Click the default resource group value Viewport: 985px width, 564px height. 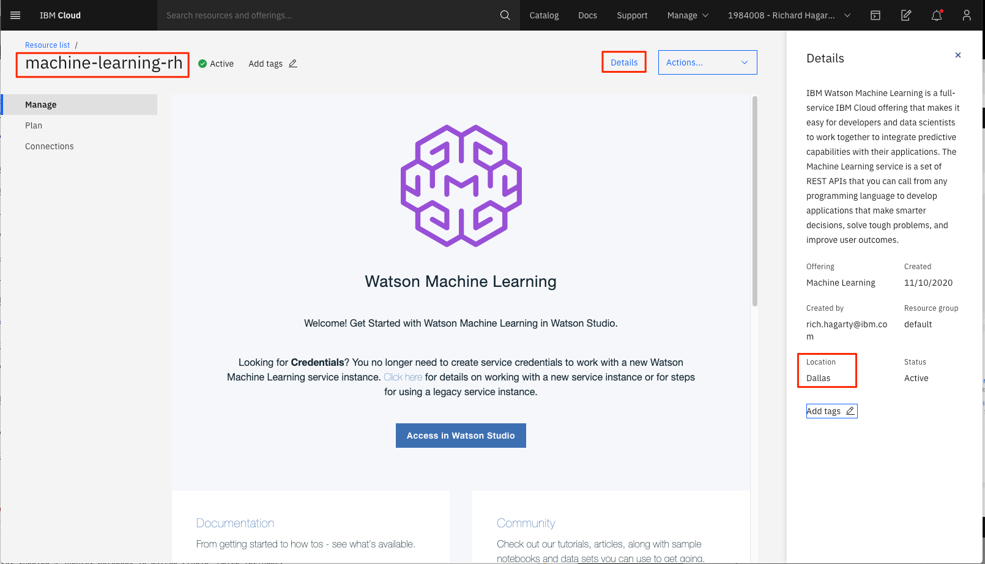[x=918, y=324]
